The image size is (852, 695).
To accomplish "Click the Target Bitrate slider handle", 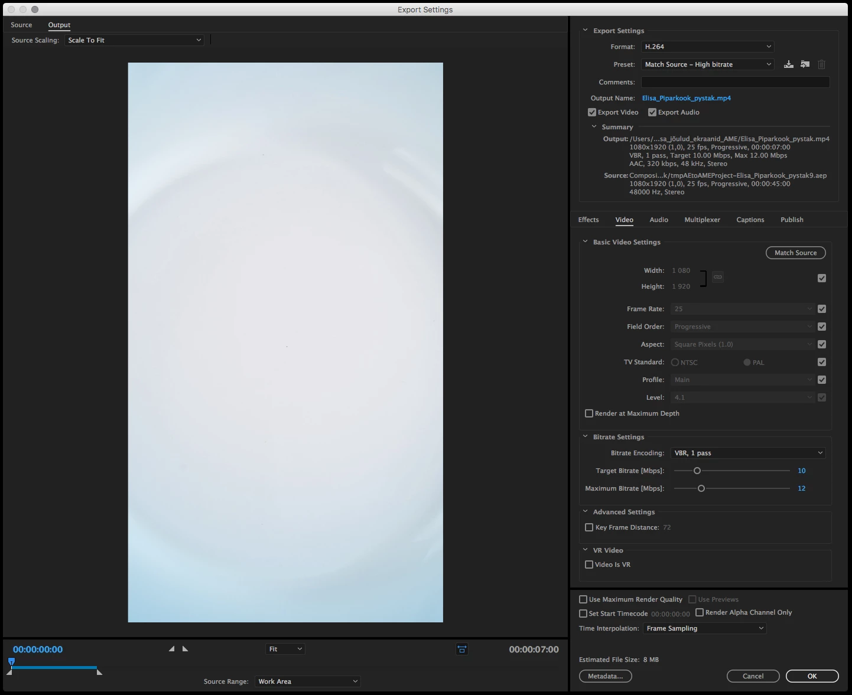I will (x=697, y=471).
